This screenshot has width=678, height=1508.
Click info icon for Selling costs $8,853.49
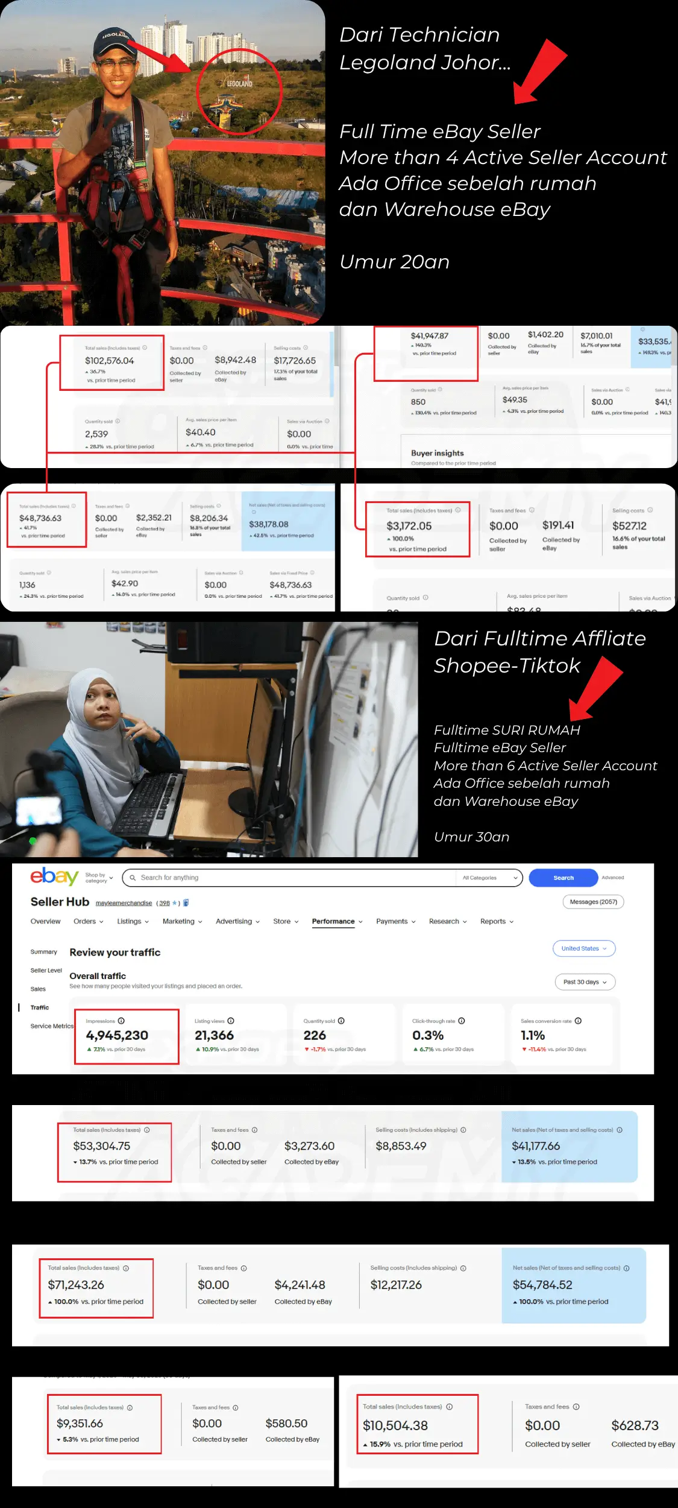pos(463,1130)
